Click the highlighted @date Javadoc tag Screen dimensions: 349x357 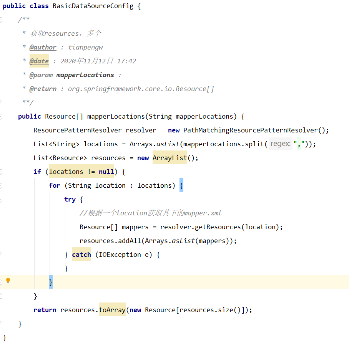[x=39, y=61]
